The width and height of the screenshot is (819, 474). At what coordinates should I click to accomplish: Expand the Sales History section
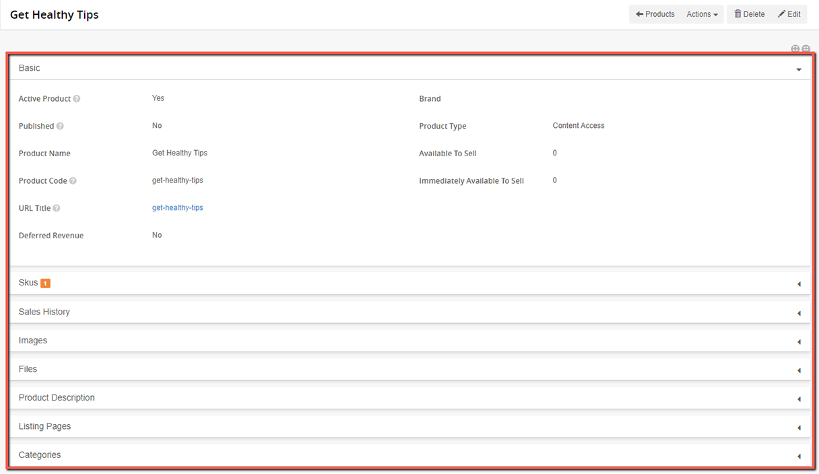799,313
